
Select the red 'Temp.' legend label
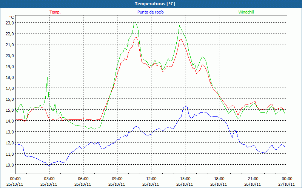coord(55,12)
